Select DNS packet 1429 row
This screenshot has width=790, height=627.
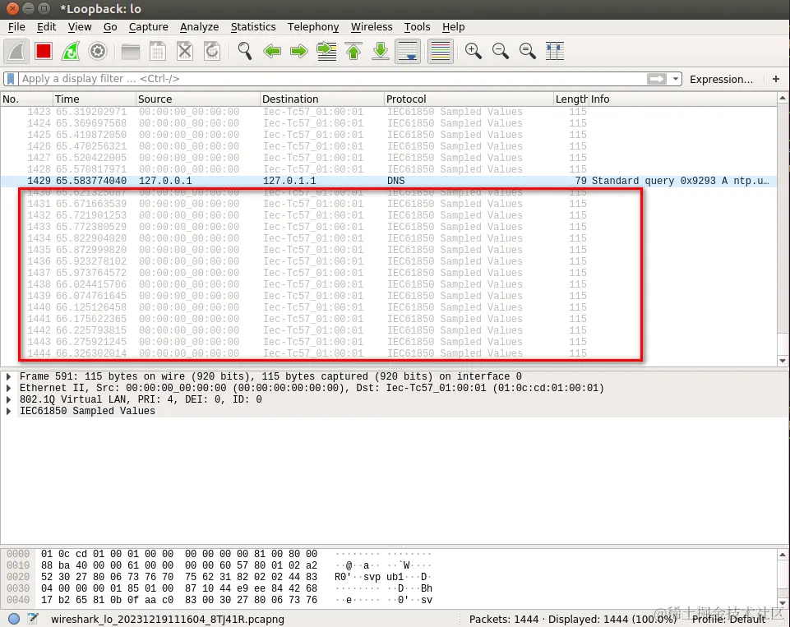coord(388,181)
